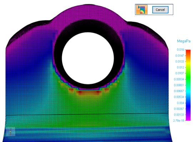Select the magenta bottom of color bar
Screen dimensions: 193x142
click(x=188, y=118)
